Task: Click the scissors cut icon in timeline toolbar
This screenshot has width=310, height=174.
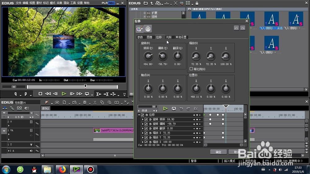Action: click(x=95, y=102)
